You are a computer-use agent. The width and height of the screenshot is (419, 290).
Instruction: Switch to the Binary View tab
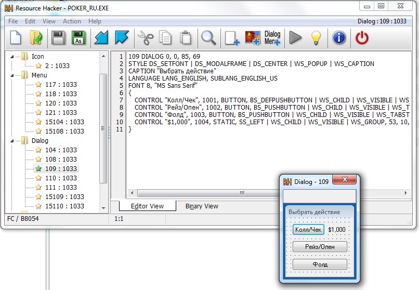(x=202, y=206)
